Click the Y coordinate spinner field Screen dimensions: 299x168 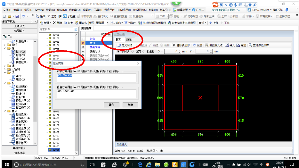pos(204,51)
